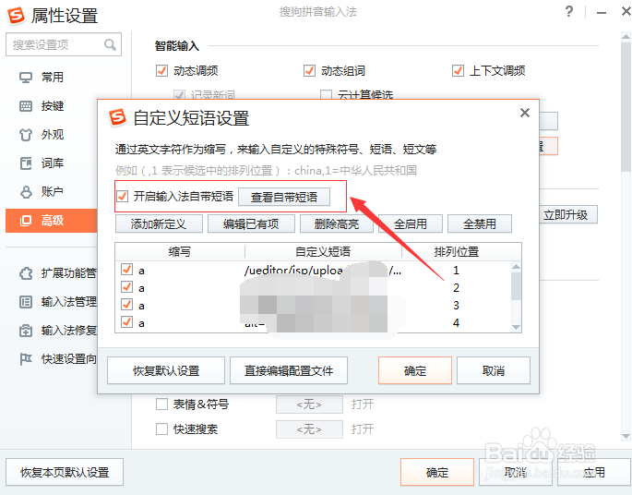Open 高级 settings section
The height and width of the screenshot is (495, 632).
[x=52, y=221]
